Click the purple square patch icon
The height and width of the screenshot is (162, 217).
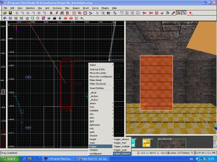tap(44, 18)
